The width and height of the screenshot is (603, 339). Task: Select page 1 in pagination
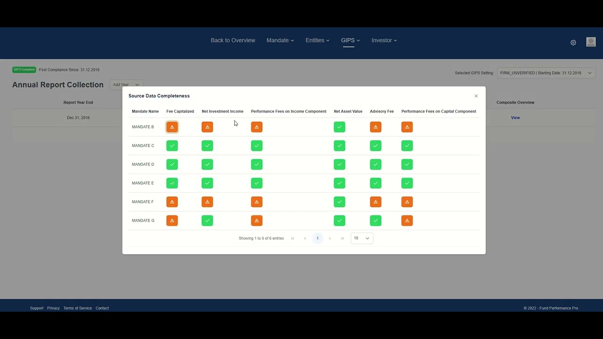[x=318, y=238]
